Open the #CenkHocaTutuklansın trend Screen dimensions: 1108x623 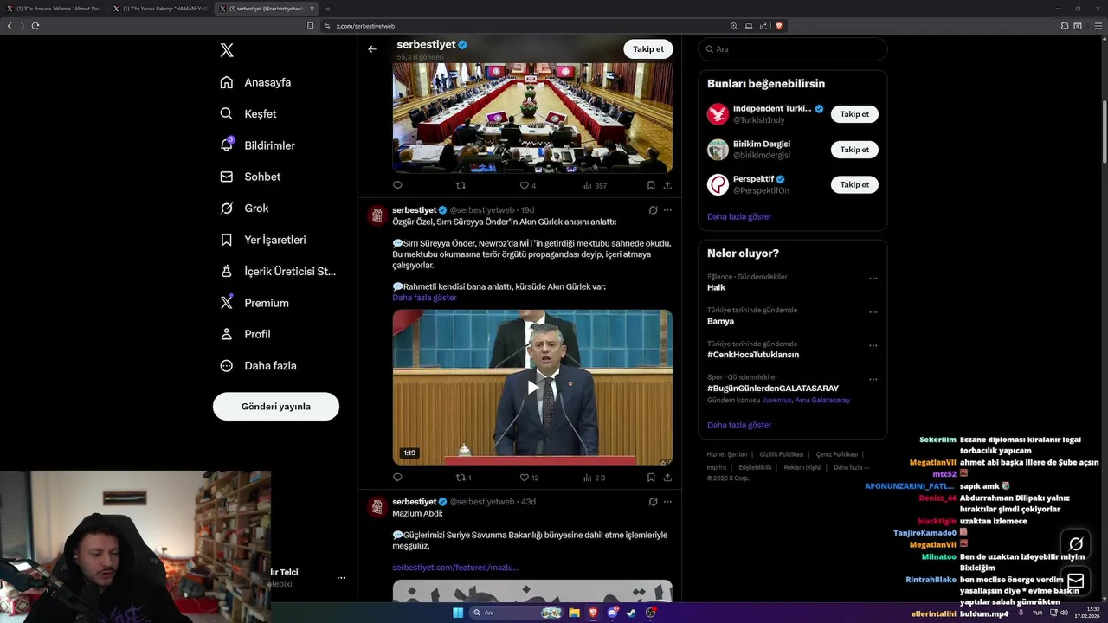(753, 355)
